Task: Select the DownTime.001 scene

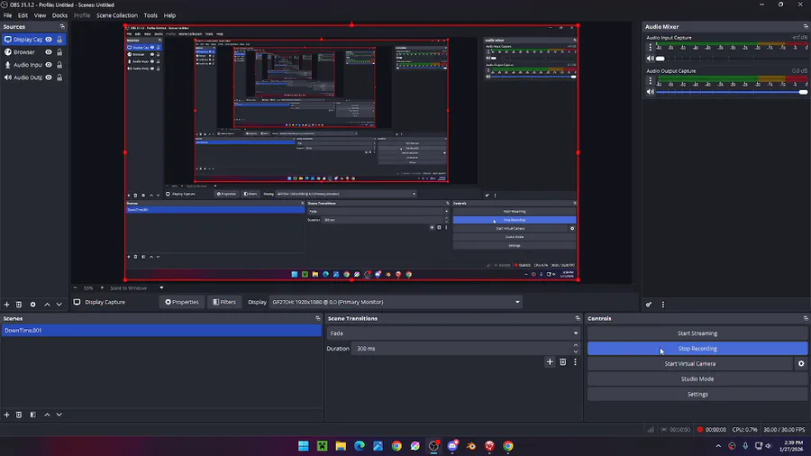Action: click(161, 331)
